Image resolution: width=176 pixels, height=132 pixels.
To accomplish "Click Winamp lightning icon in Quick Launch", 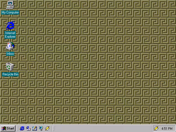I will point(47,128).
